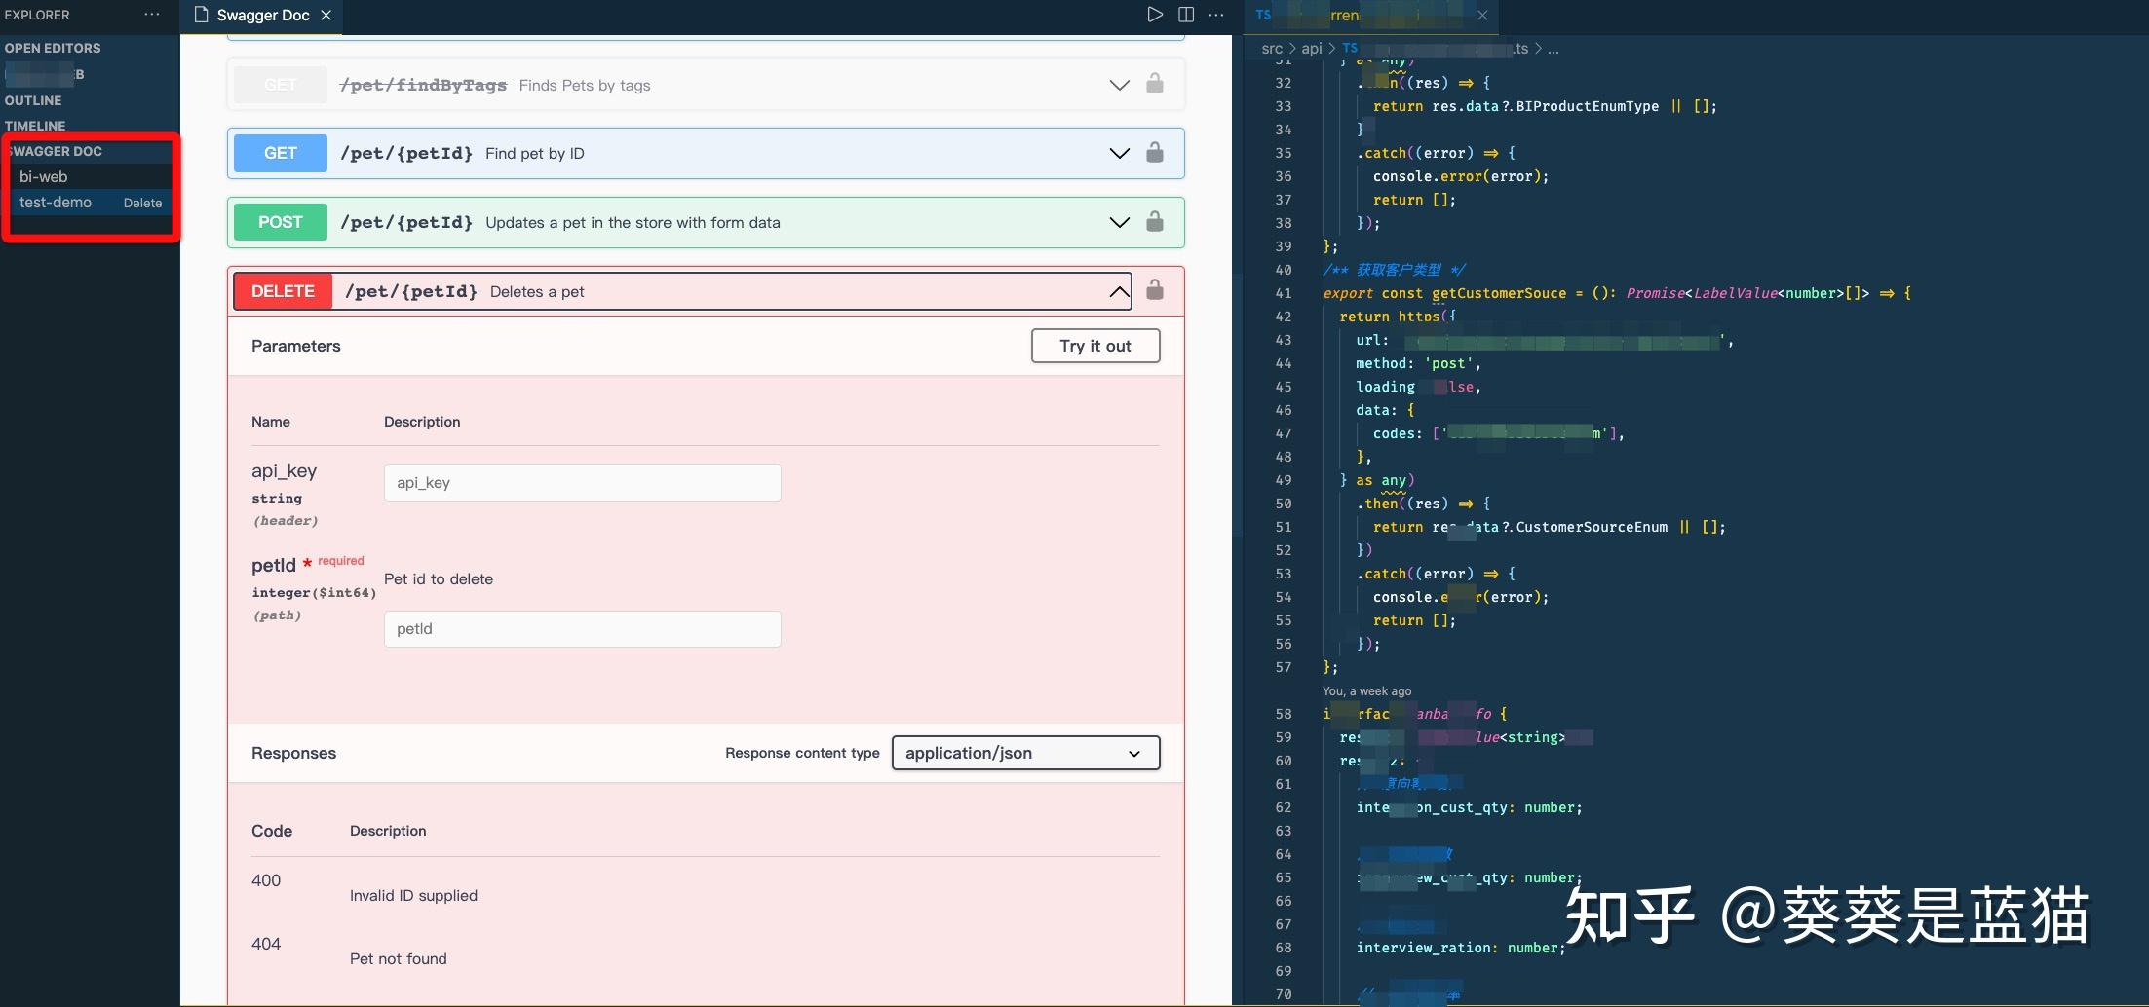Click lock icon on DELETE /pet/{petId} row

pos(1155,290)
